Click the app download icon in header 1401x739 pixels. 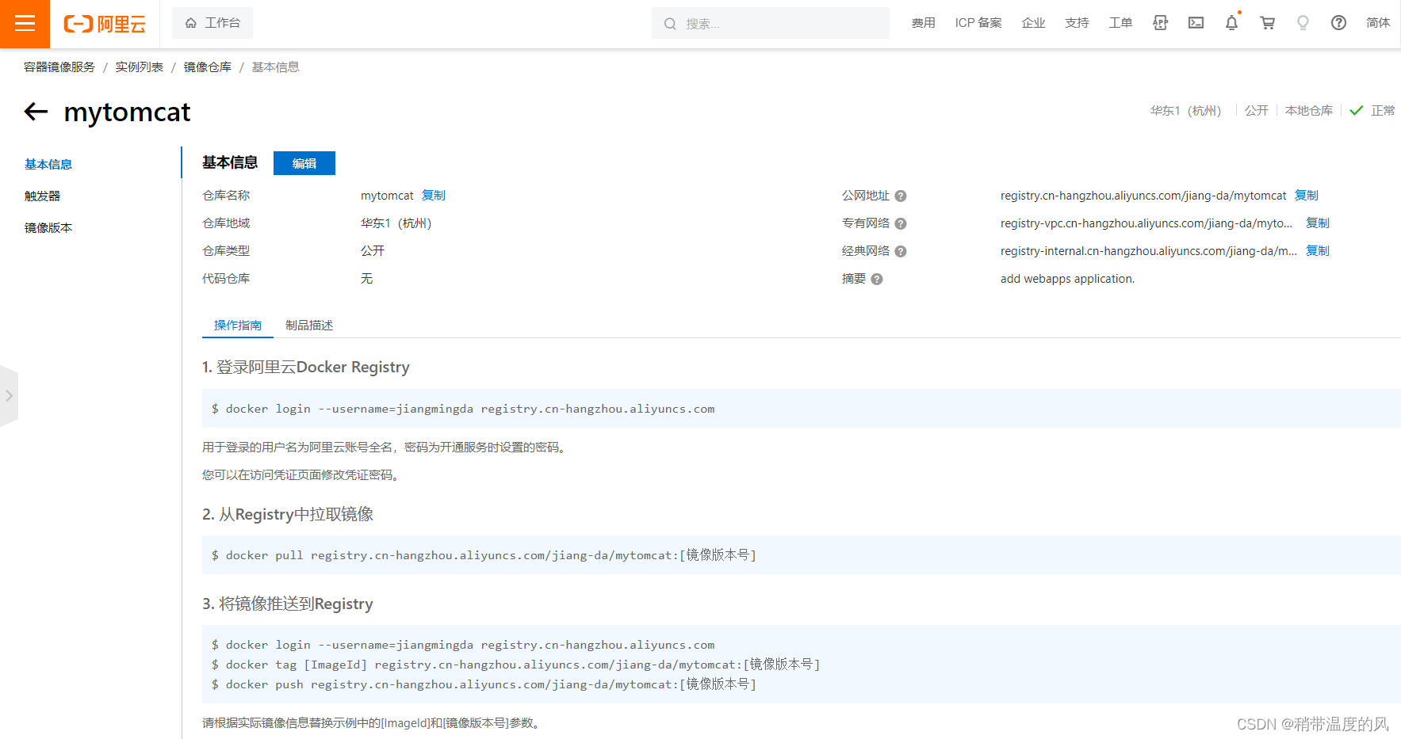(1160, 23)
